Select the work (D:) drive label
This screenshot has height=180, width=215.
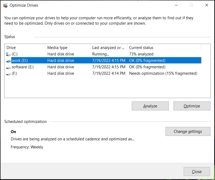[20, 60]
